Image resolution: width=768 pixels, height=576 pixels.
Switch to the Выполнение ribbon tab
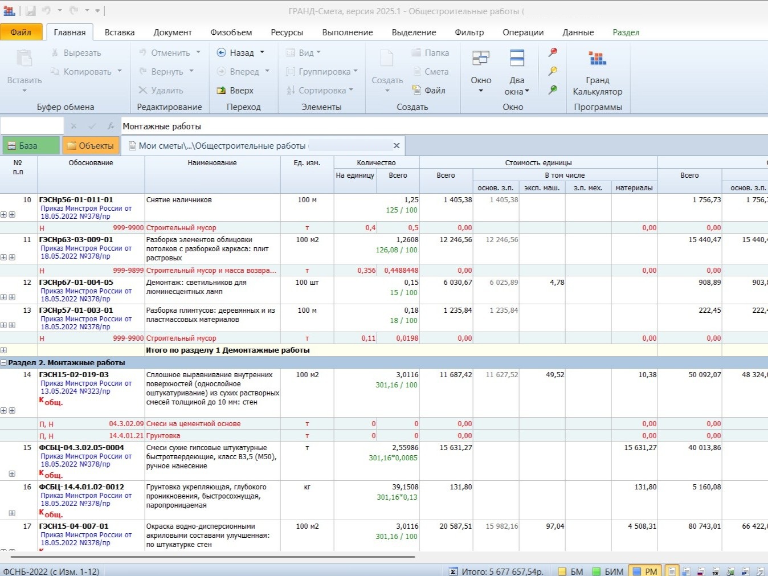click(x=347, y=32)
